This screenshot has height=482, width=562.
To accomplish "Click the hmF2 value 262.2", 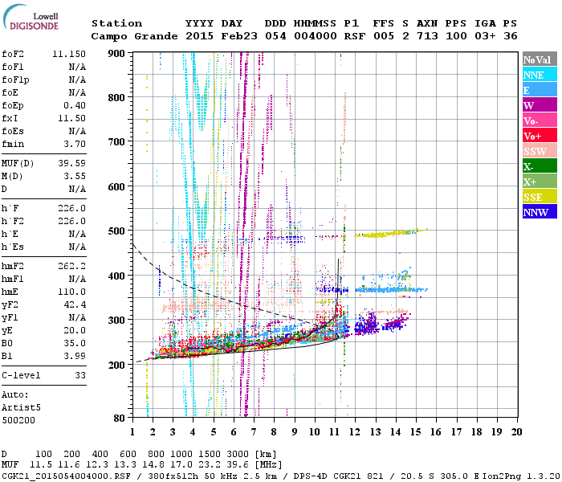I will pos(71,266).
